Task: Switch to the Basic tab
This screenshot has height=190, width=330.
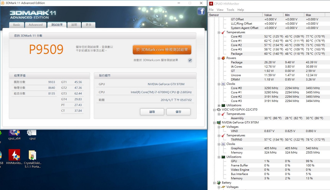Action: point(17,25)
